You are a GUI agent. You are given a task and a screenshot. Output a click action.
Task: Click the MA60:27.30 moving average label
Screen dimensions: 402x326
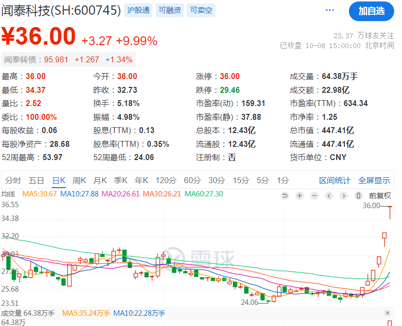(x=204, y=194)
